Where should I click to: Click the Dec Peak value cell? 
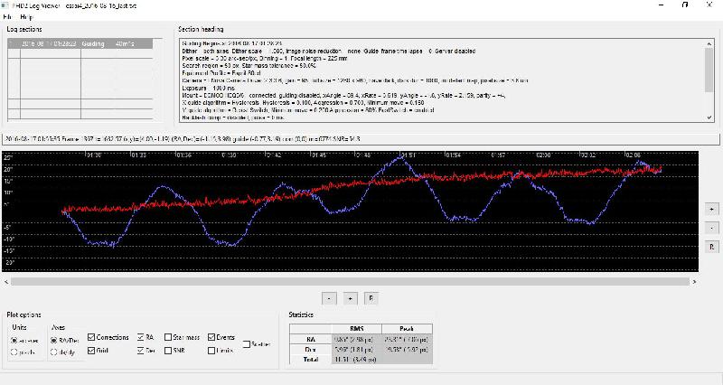pyautogui.click(x=407, y=350)
